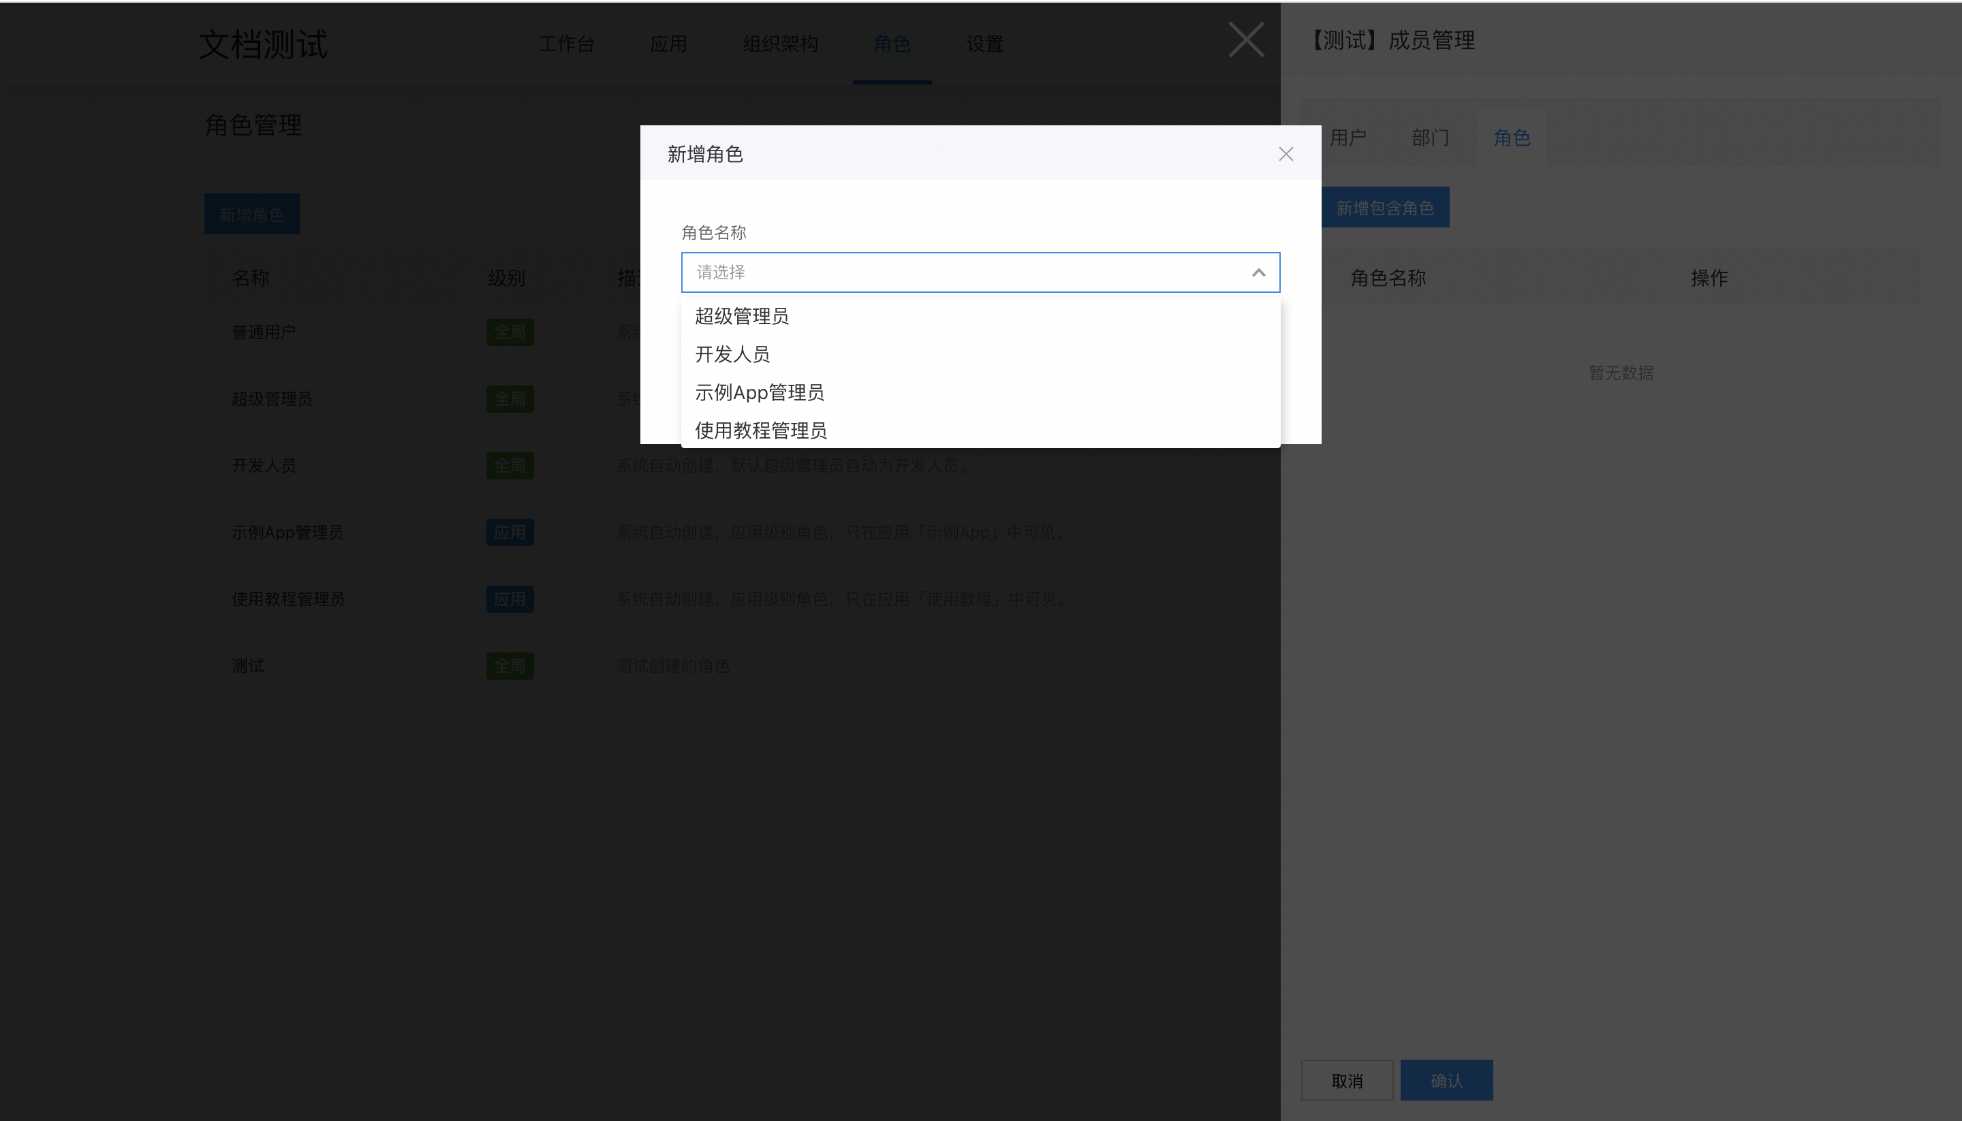
Task: Click 应用 badge in 使用教程管理员 row
Action: (510, 599)
